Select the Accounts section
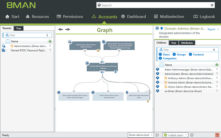The height and width of the screenshot is (138, 221). click(x=104, y=17)
